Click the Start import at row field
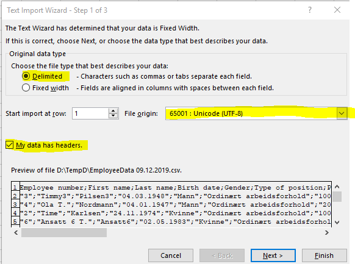The width and height of the screenshot is (355, 264). coord(90,113)
